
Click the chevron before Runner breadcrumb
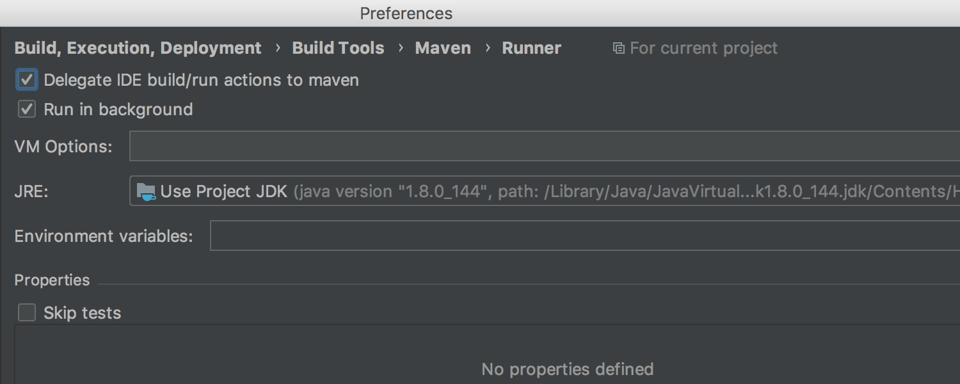(x=487, y=48)
